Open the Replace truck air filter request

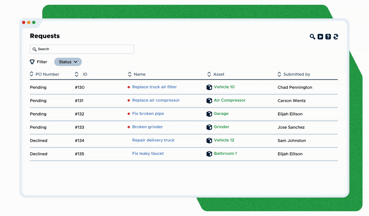pos(154,87)
